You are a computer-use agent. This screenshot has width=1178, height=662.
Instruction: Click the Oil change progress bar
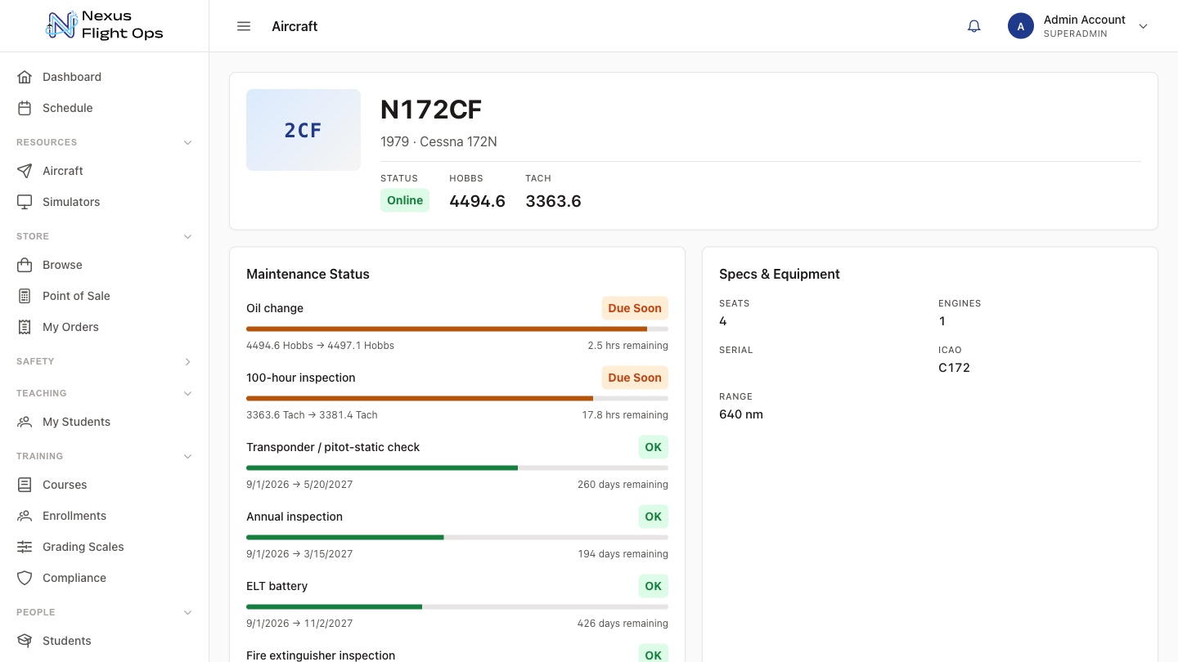[x=457, y=329]
